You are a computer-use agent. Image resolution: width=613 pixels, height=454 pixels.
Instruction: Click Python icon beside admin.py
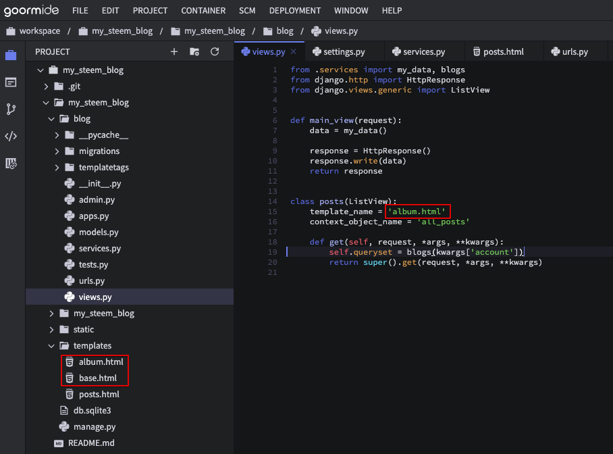69,199
